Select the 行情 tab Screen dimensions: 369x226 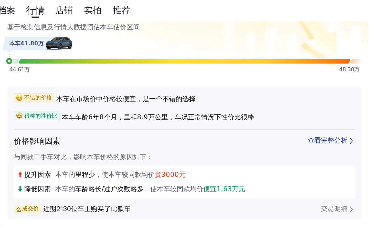[35, 10]
